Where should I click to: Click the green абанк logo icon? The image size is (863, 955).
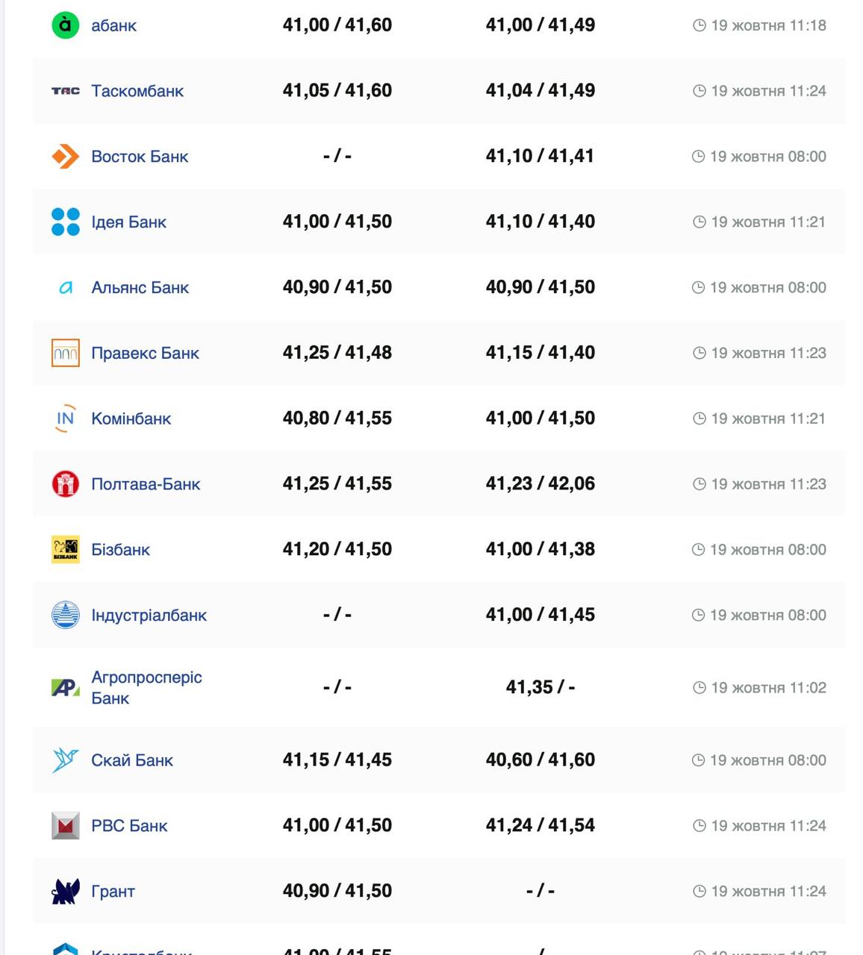point(65,25)
